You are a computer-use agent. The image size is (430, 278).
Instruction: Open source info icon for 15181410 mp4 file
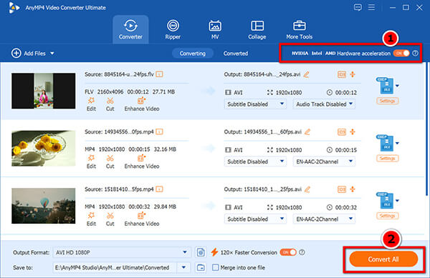pyautogui.click(x=159, y=189)
